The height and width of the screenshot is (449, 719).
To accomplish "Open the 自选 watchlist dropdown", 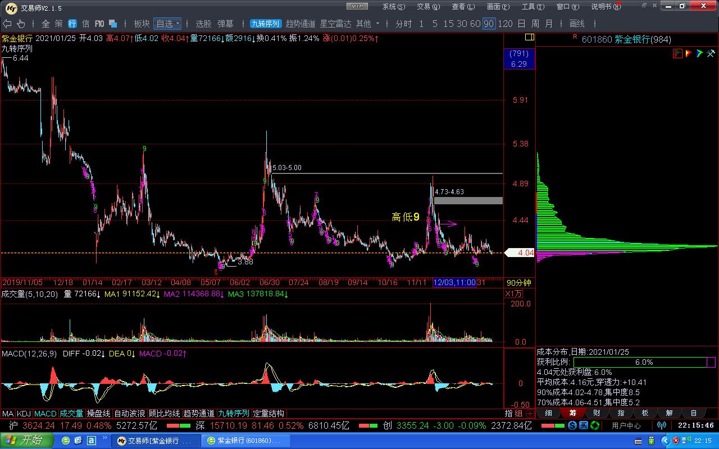I will pyautogui.click(x=167, y=24).
